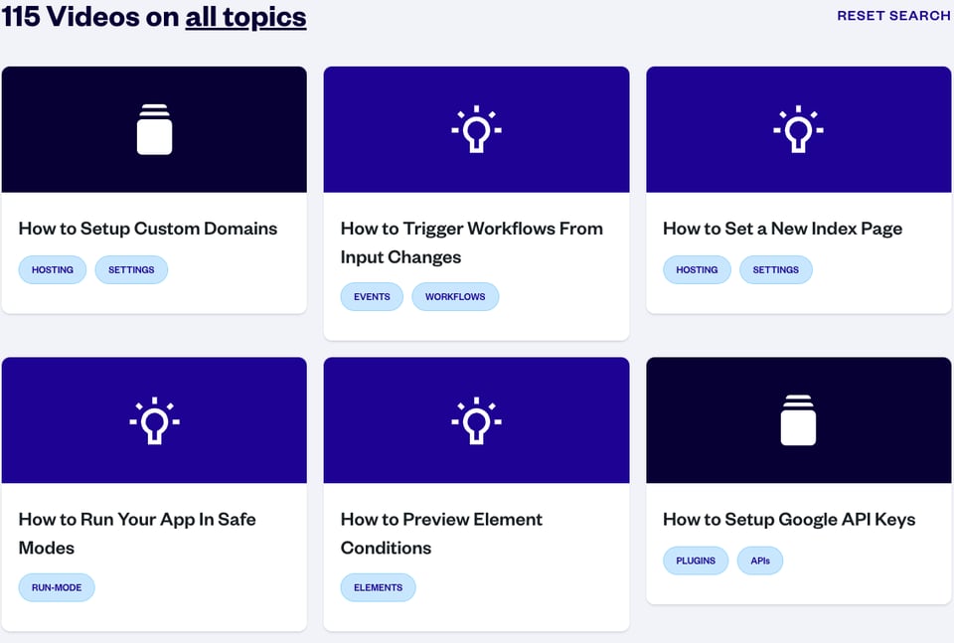Click lightbulb icon on Preview Element Conditions card
This screenshot has height=643, width=954.
476,420
